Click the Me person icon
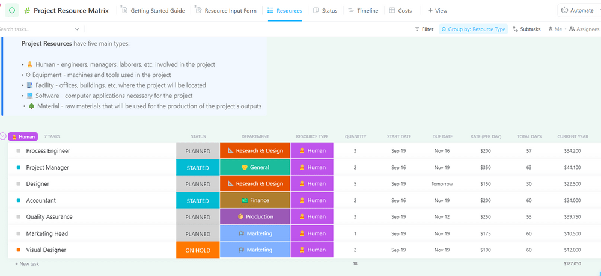 551,29
